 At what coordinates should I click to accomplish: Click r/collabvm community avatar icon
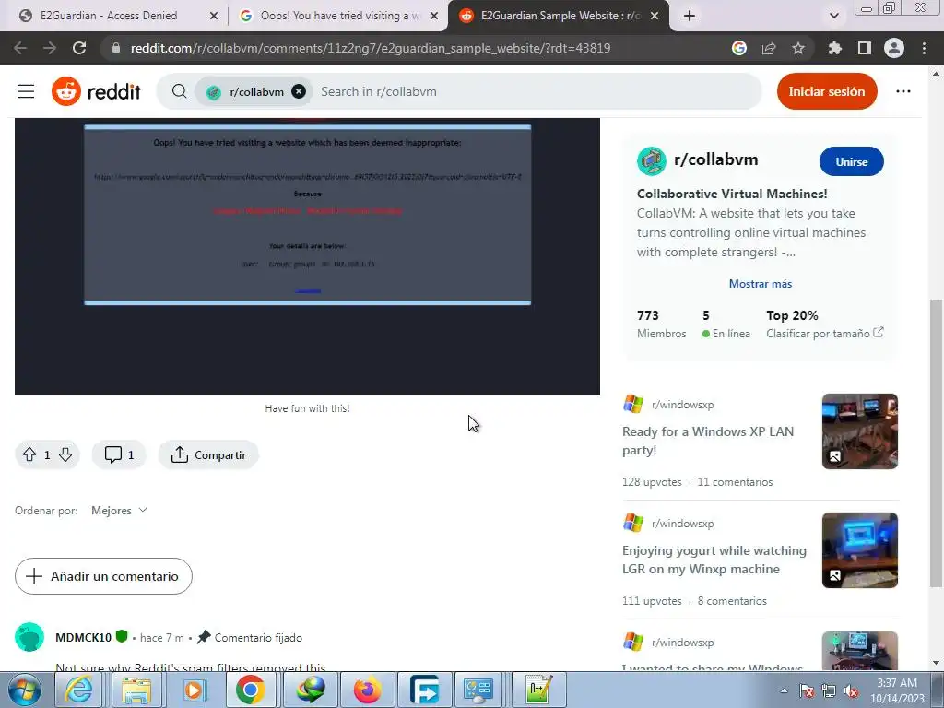652,160
